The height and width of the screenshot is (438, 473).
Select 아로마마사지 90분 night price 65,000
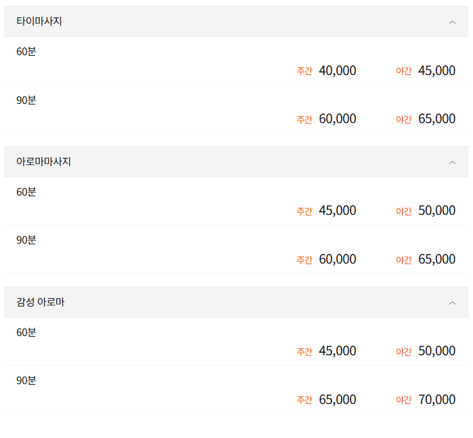[436, 259]
